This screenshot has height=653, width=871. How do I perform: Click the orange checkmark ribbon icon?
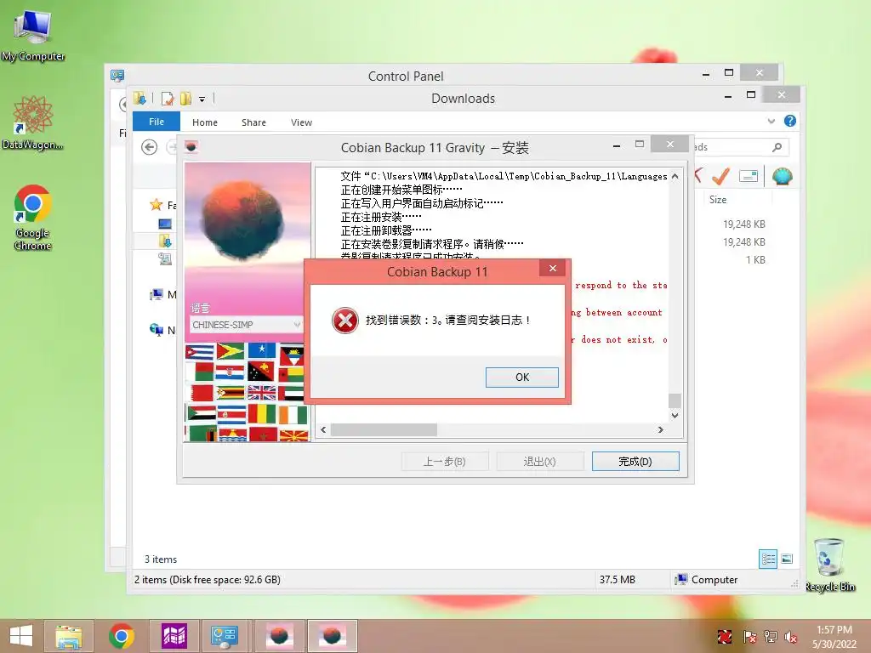point(720,177)
